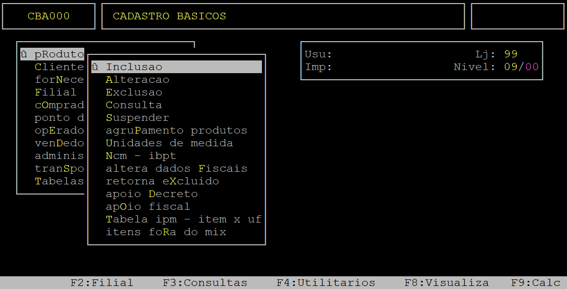Open agruPamento produtos entry

(x=177, y=130)
